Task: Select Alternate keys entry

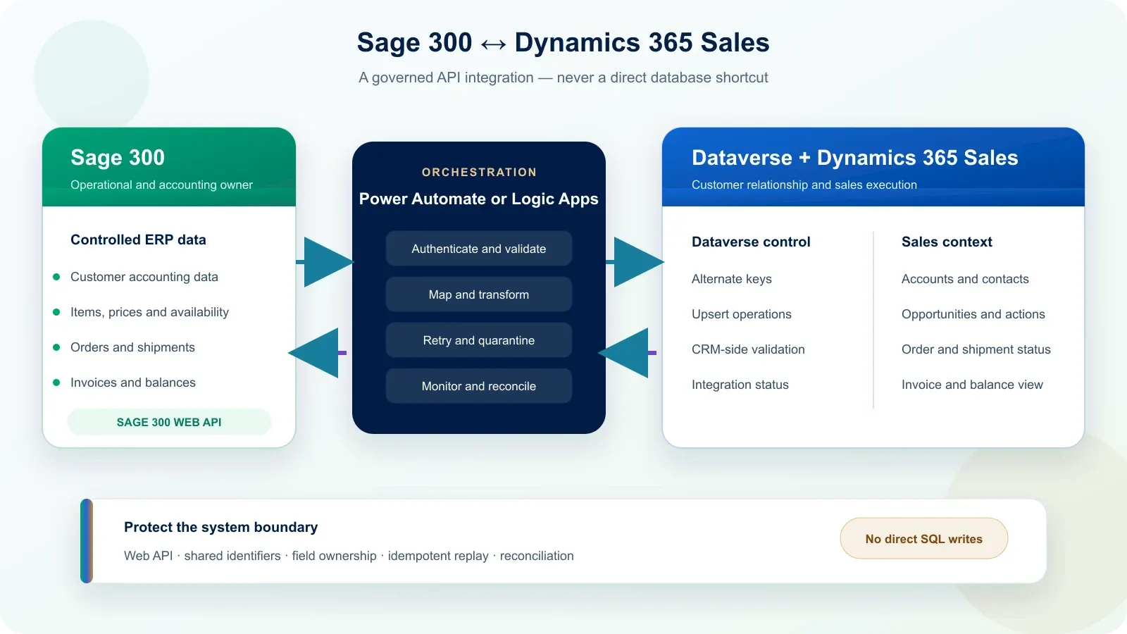Action: pyautogui.click(x=732, y=279)
